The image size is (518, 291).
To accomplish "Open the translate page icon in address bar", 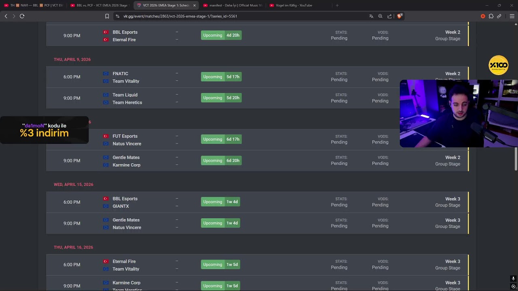I will pyautogui.click(x=371, y=16).
